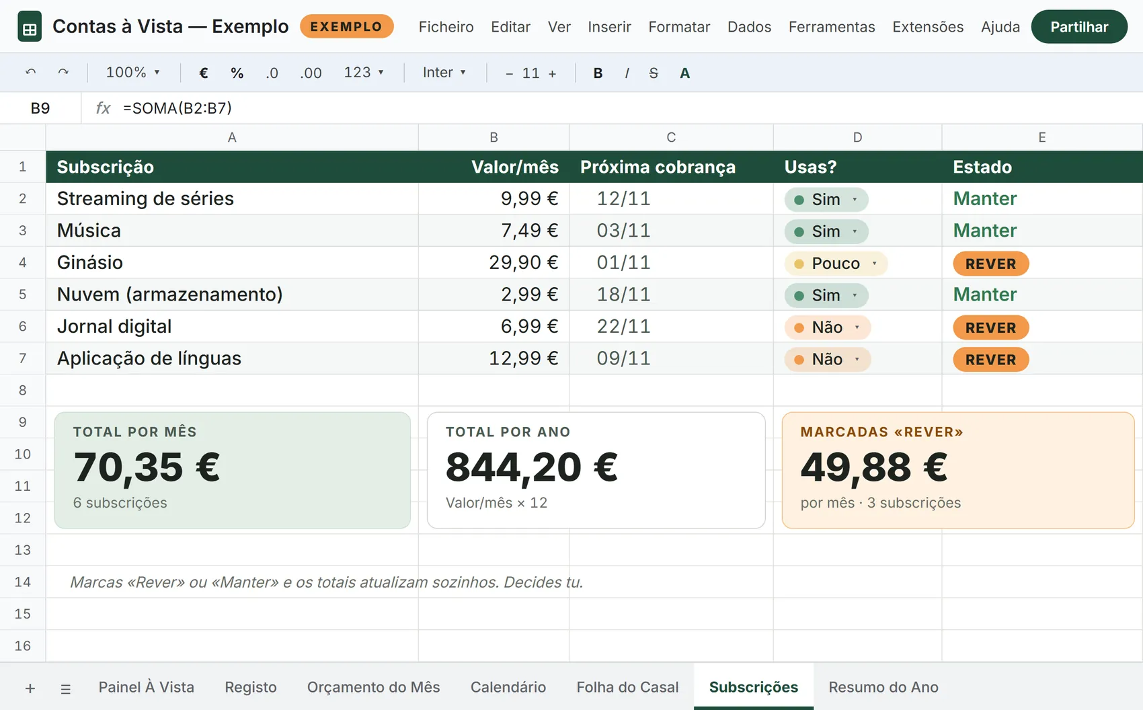This screenshot has width=1143, height=710.
Task: Open the text color (A) picker
Action: tap(684, 73)
